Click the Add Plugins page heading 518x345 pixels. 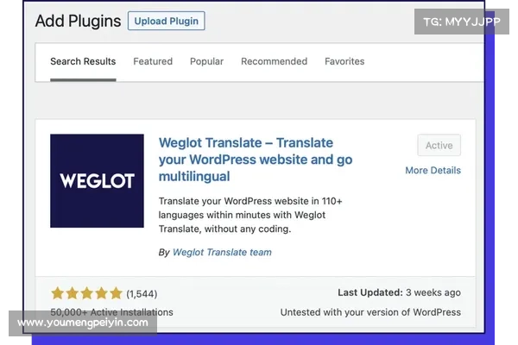pos(78,21)
